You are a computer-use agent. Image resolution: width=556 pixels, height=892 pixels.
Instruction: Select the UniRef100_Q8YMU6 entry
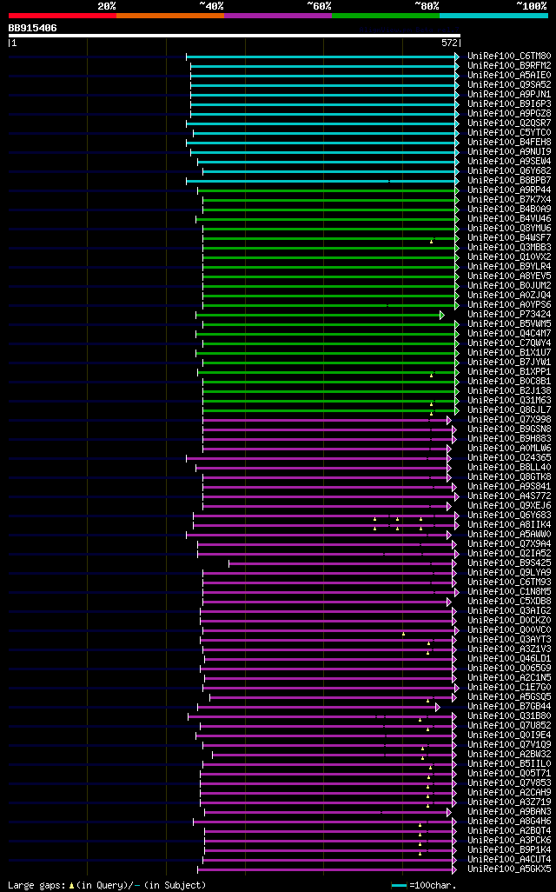coord(509,229)
